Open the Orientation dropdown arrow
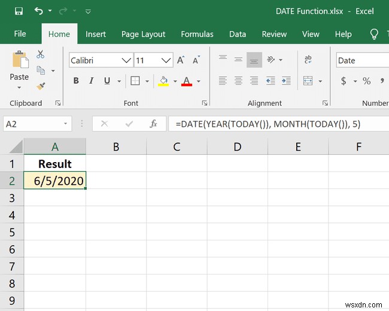 tap(281, 60)
